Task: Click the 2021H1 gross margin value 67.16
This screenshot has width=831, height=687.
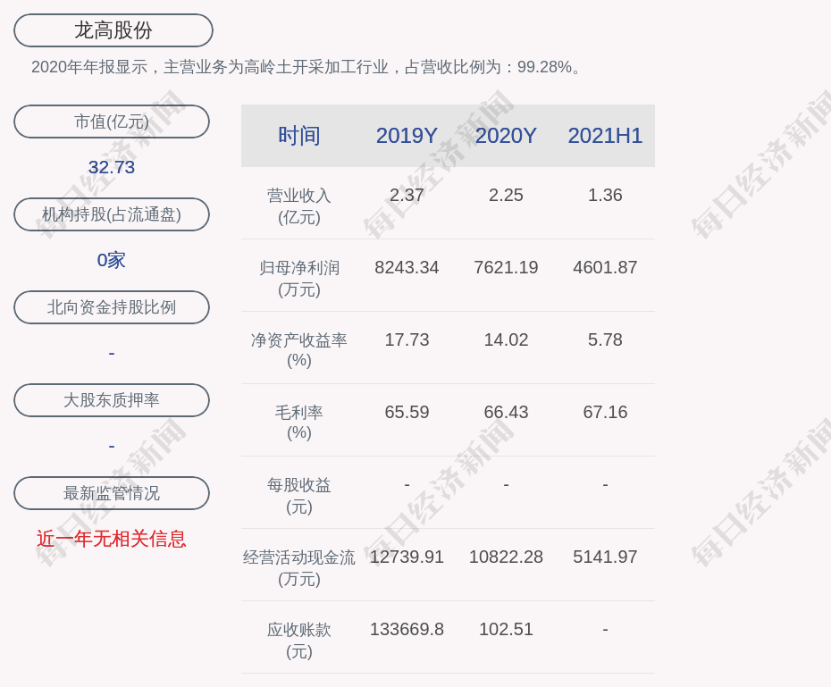Action: click(605, 412)
